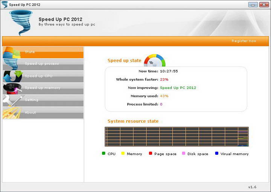Click the 'Now improving:' label
The height and width of the screenshot is (192, 271).
pos(143,88)
